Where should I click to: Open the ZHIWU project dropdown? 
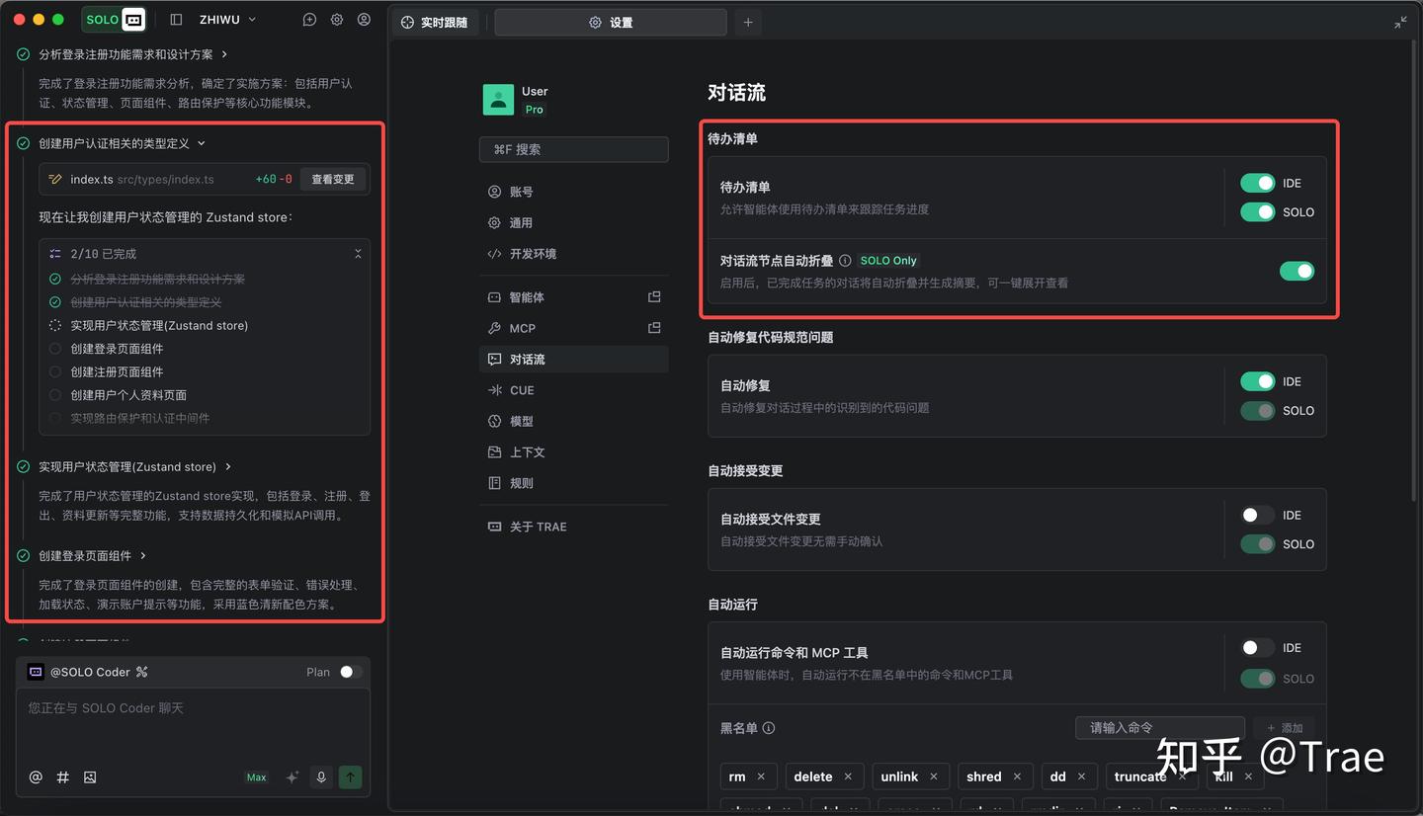(x=227, y=20)
